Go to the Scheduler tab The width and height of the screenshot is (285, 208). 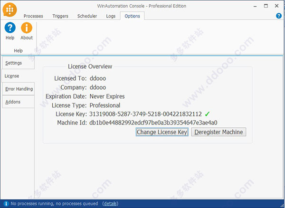(87, 16)
